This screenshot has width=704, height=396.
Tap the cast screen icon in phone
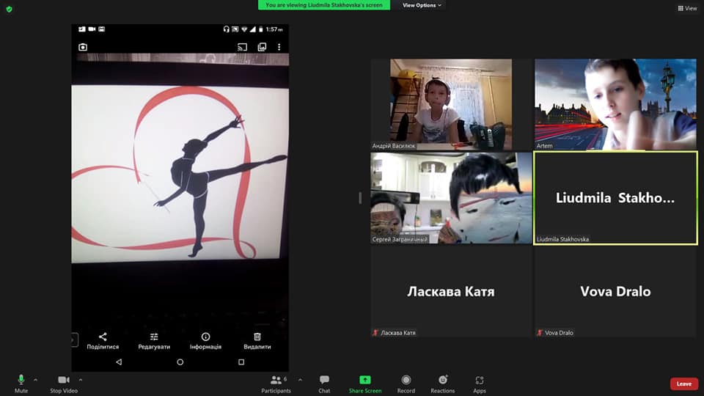point(242,47)
